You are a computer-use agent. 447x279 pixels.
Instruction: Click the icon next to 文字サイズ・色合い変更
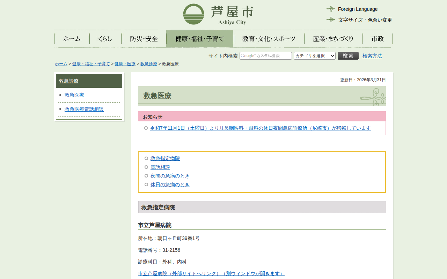330,20
